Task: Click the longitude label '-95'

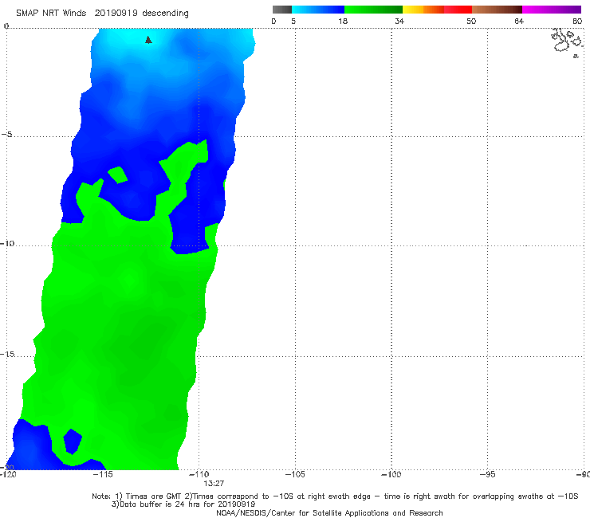Action: tap(488, 474)
